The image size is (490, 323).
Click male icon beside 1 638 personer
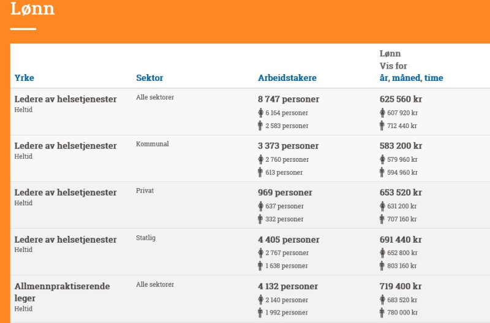[x=260, y=266]
